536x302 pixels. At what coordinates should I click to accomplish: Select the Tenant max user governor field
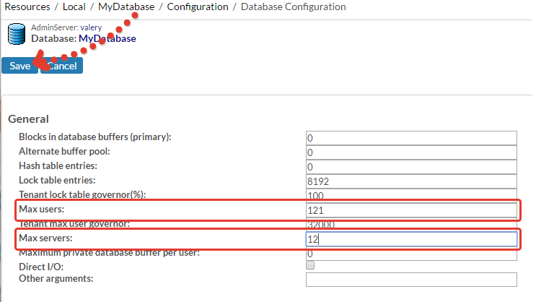(x=411, y=225)
